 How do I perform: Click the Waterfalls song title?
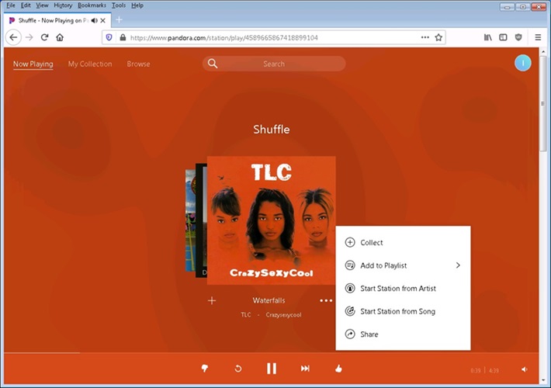269,300
